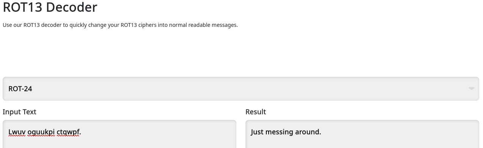Click the word around in Result
The height and width of the screenshot is (148, 483).
306,132
